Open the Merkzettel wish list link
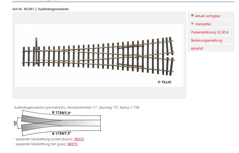 [203, 24]
